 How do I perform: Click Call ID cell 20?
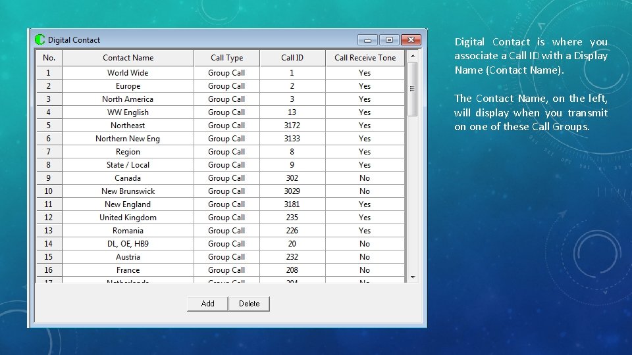[x=292, y=244]
